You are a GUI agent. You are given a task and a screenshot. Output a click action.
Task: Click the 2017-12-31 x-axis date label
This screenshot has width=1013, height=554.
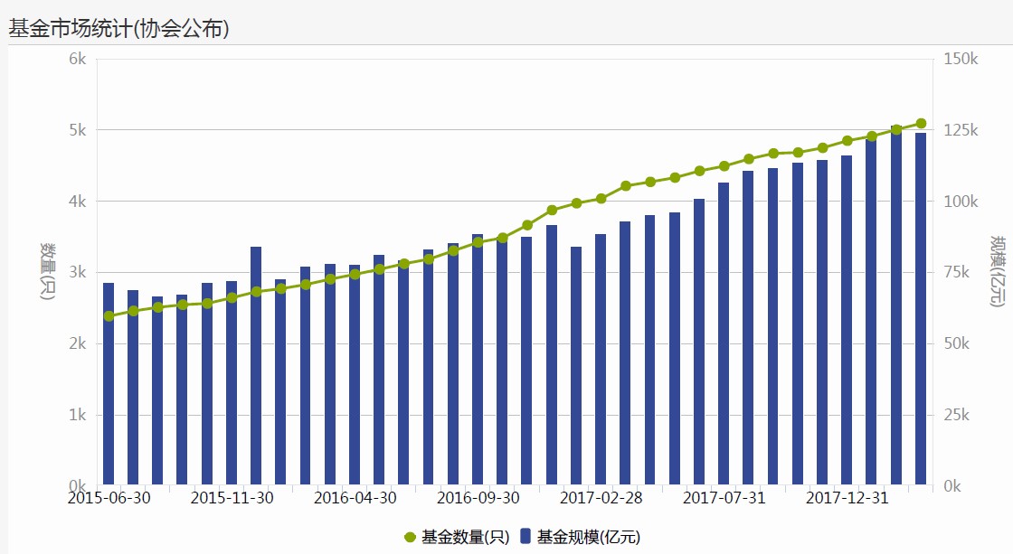[847, 498]
